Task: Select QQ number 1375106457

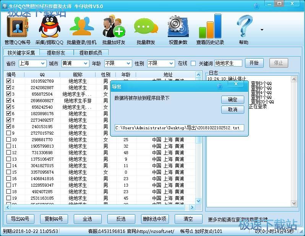Action: 42,159
